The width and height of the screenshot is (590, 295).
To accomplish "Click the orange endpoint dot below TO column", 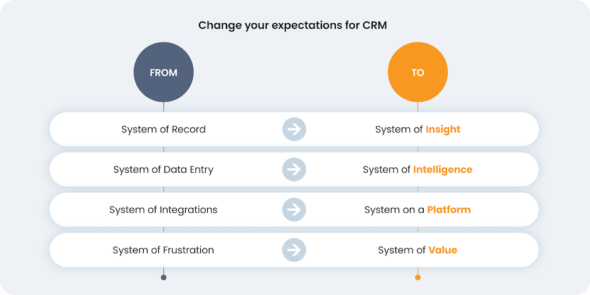I will (417, 277).
